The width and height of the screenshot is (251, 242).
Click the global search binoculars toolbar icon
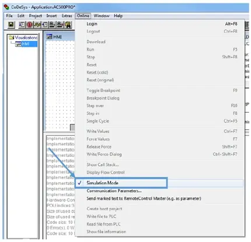[x=68, y=24]
